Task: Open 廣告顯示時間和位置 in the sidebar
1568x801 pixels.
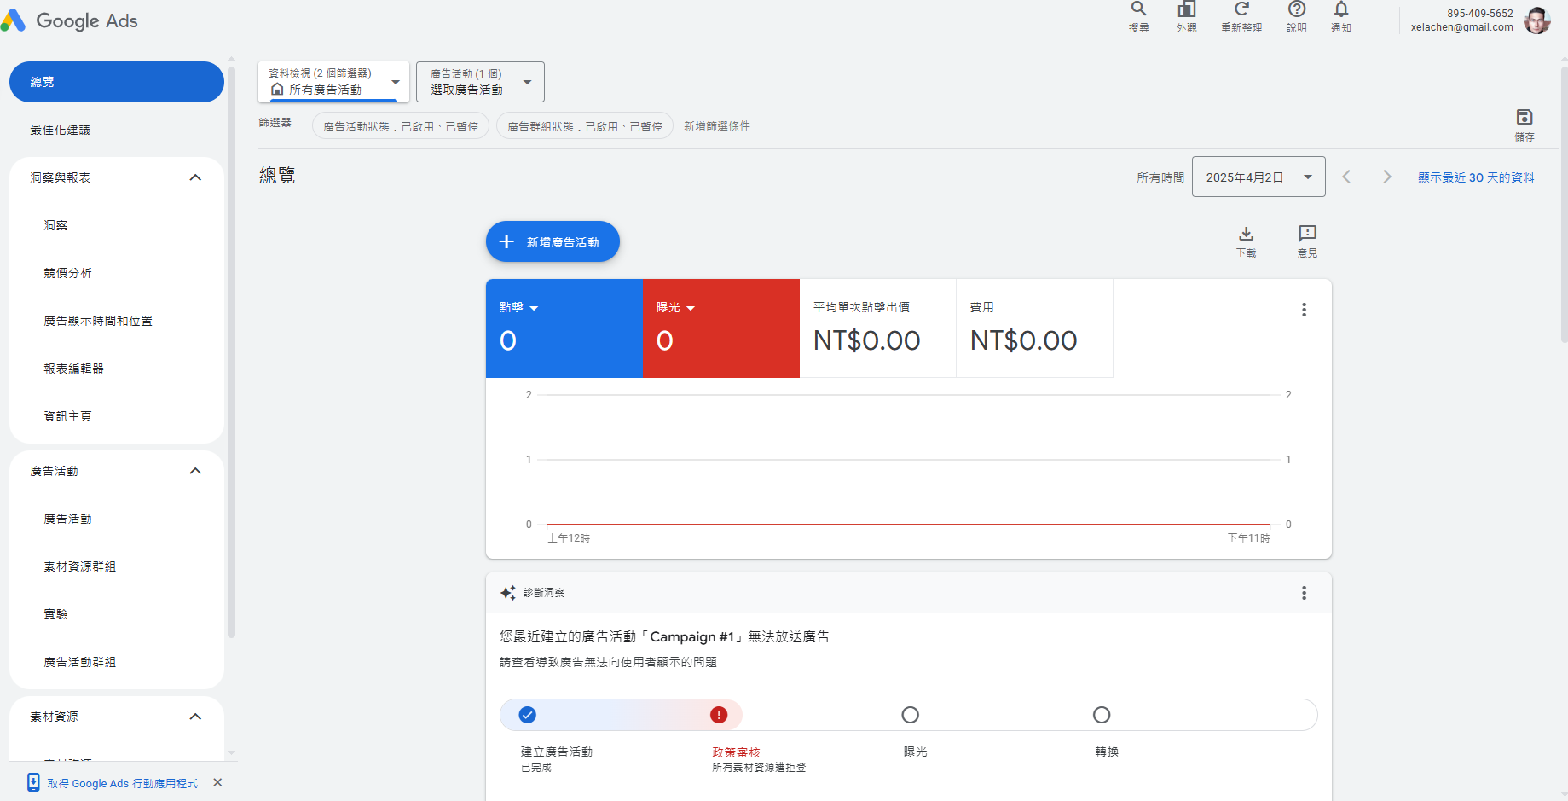Action: 117,321
